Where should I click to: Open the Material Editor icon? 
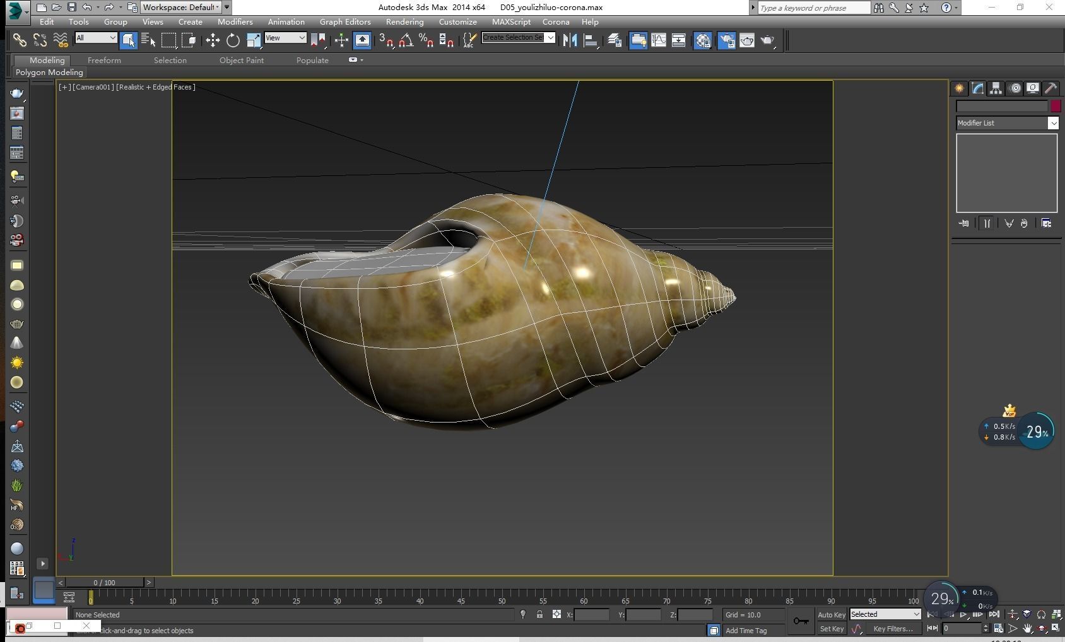point(703,40)
